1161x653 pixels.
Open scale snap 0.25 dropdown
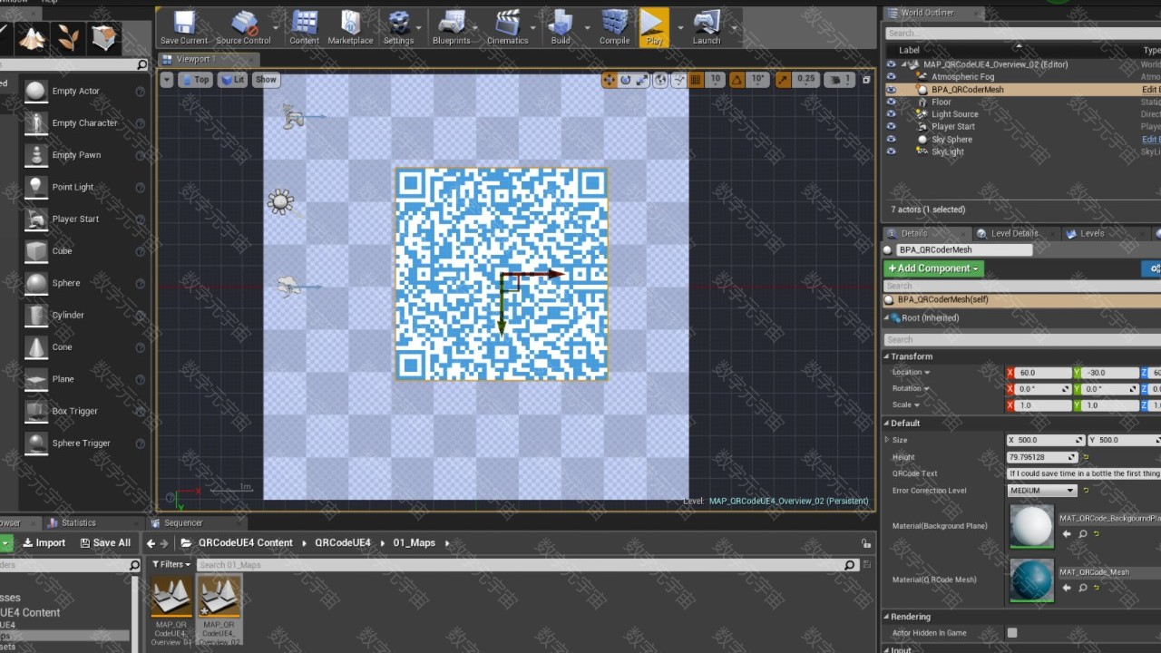(805, 80)
